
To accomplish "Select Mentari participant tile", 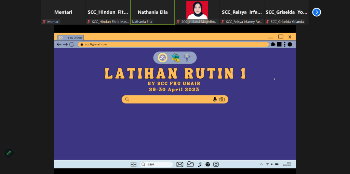I will point(63,12).
